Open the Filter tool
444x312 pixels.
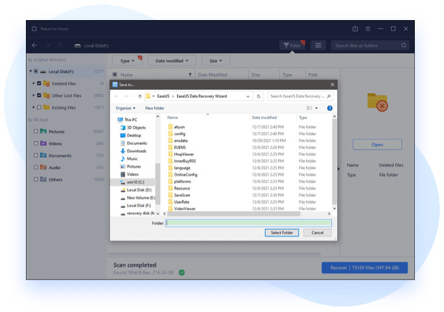(292, 45)
